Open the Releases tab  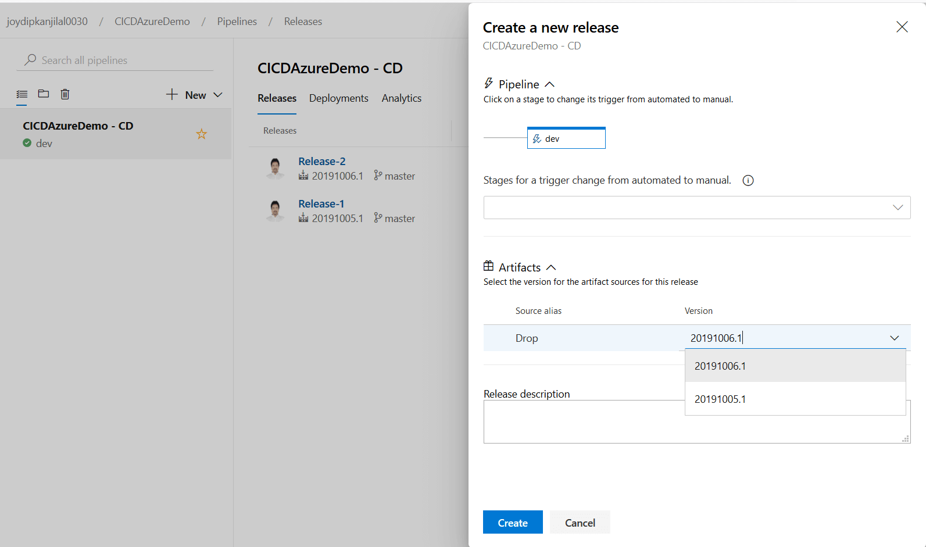point(277,98)
